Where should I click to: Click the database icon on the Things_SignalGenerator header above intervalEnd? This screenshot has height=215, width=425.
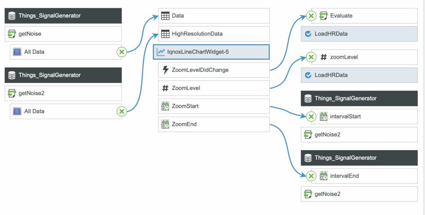308,158
